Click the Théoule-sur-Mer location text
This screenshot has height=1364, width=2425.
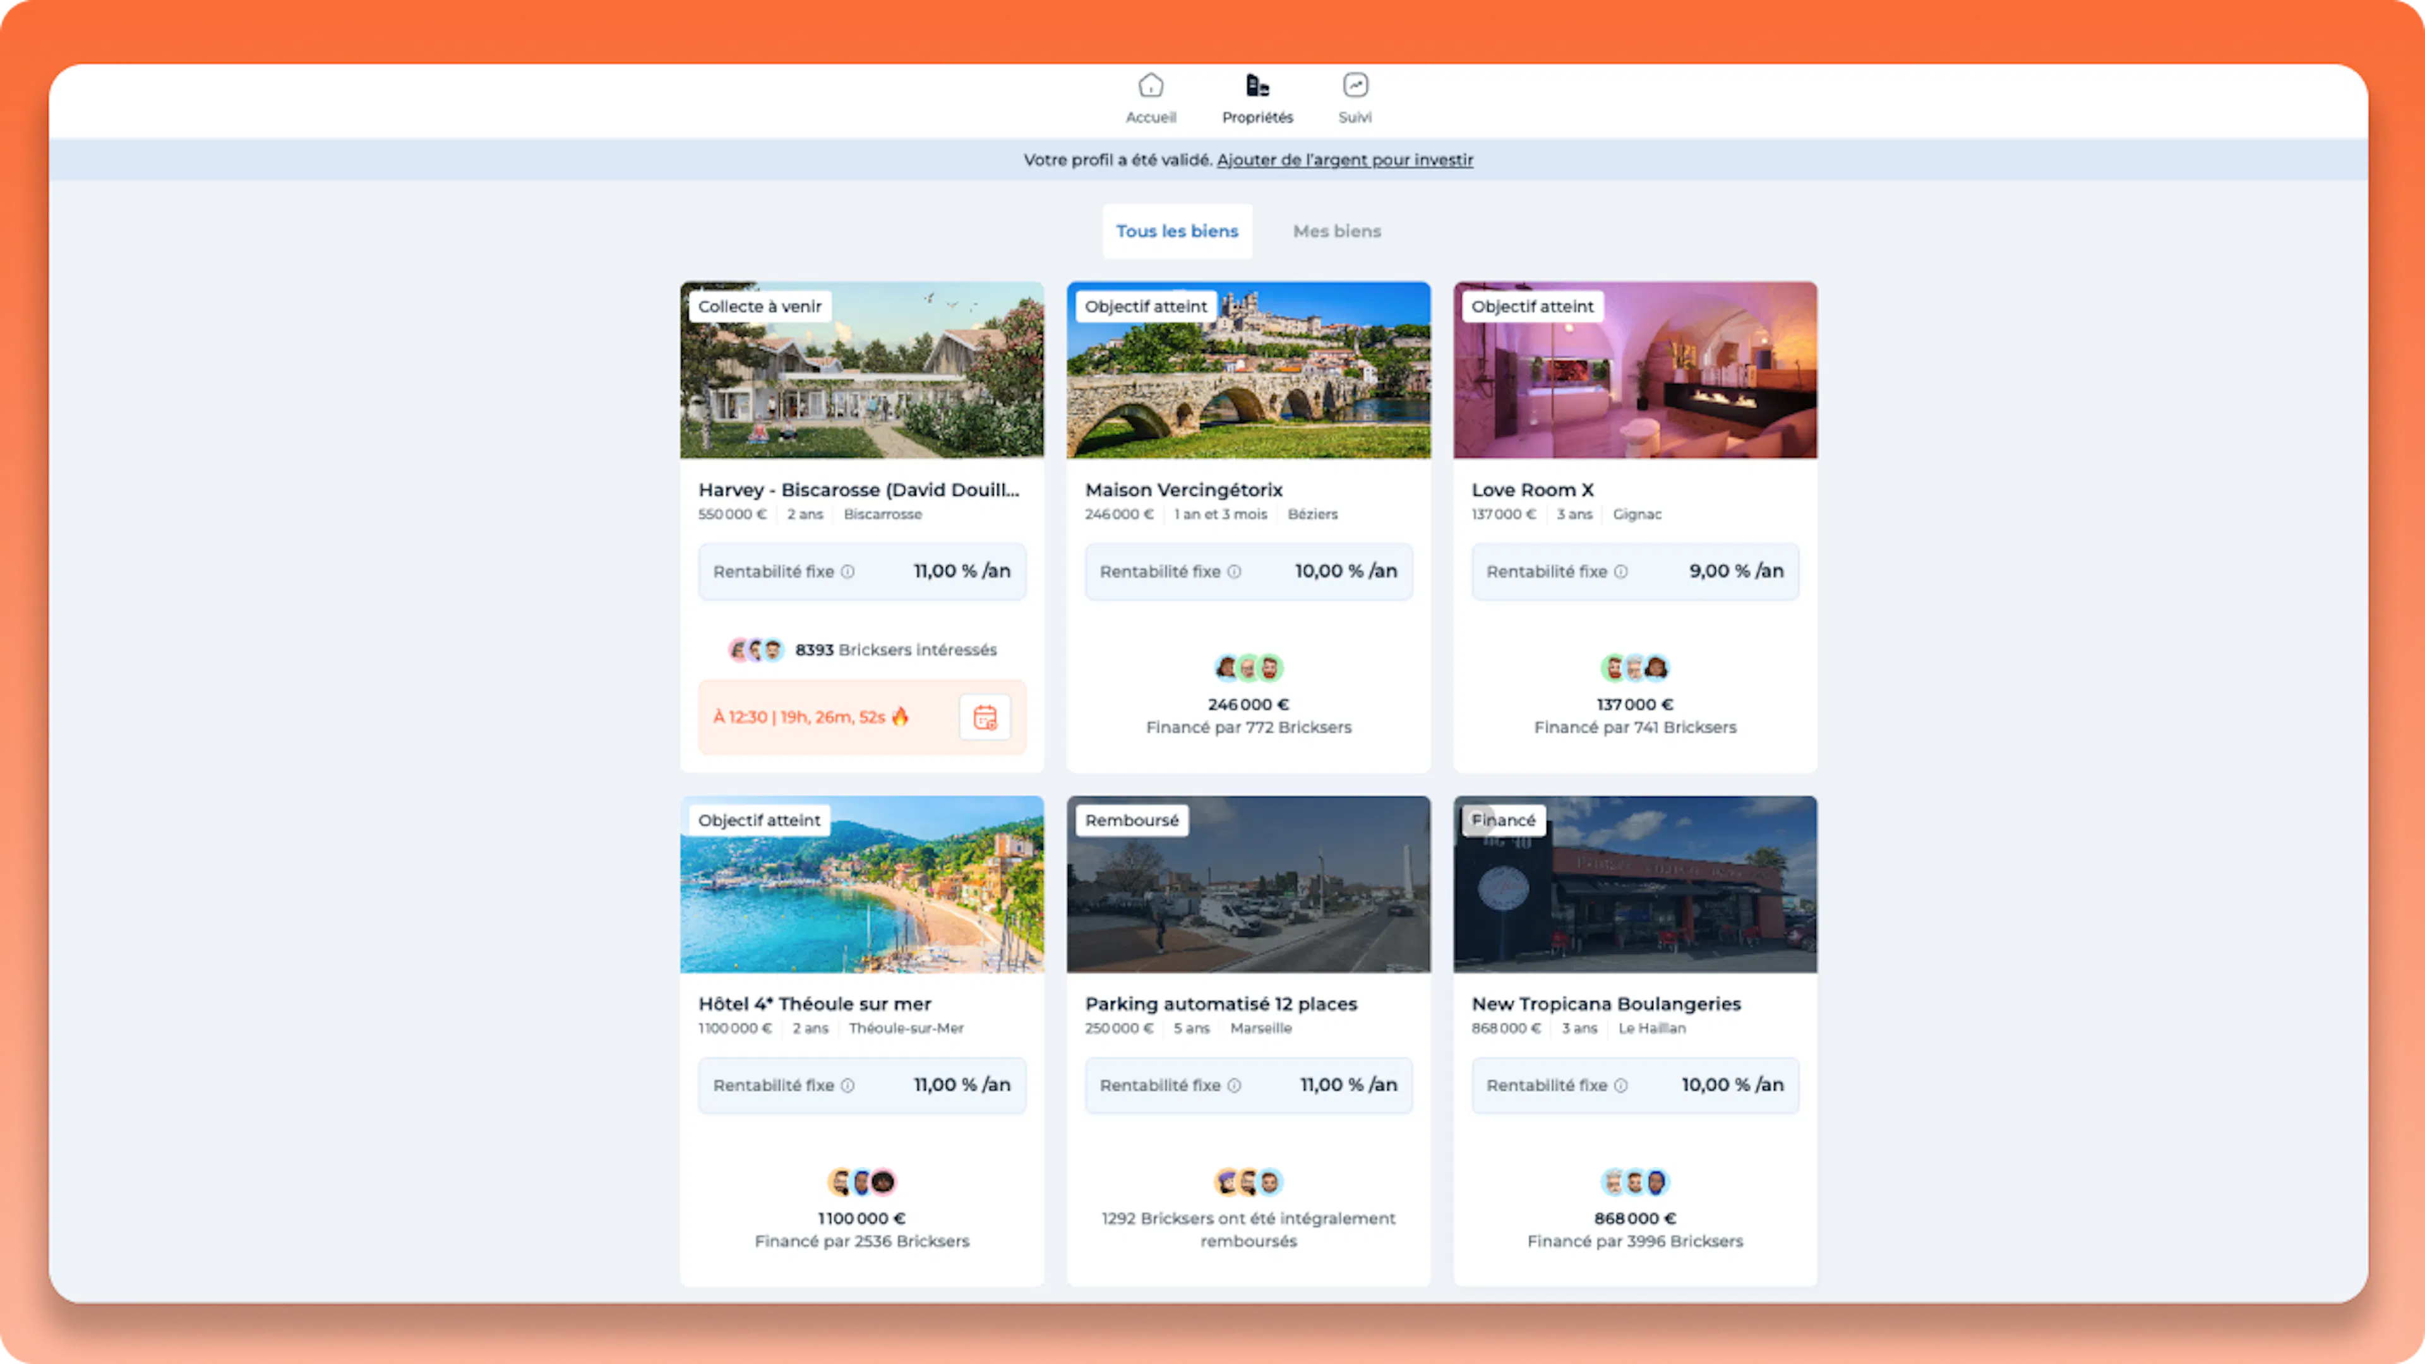coord(906,1029)
